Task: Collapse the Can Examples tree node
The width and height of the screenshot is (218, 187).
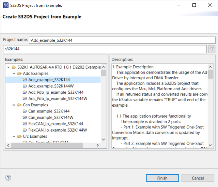Action: pyautogui.click(x=14, y=105)
